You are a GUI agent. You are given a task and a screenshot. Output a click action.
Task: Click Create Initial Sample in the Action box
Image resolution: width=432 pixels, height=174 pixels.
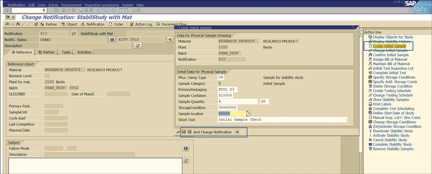pos(390,46)
